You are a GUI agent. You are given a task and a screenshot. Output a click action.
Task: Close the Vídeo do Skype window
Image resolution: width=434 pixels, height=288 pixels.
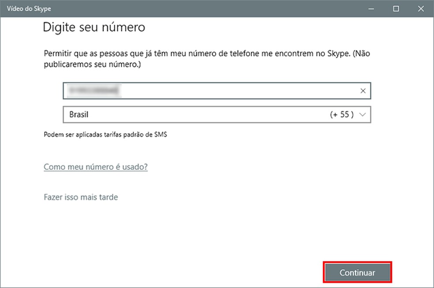tap(421, 8)
